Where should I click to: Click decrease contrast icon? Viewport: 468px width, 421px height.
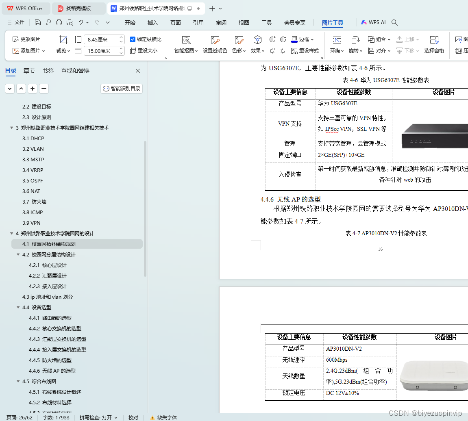(x=283, y=39)
